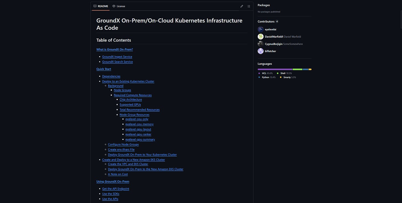
Task: Select the eyelevel-gpu-ranker link
Action: (x=138, y=134)
